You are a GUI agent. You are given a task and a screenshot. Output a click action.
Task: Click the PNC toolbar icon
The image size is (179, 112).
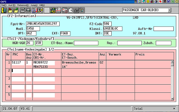pos(34,10)
